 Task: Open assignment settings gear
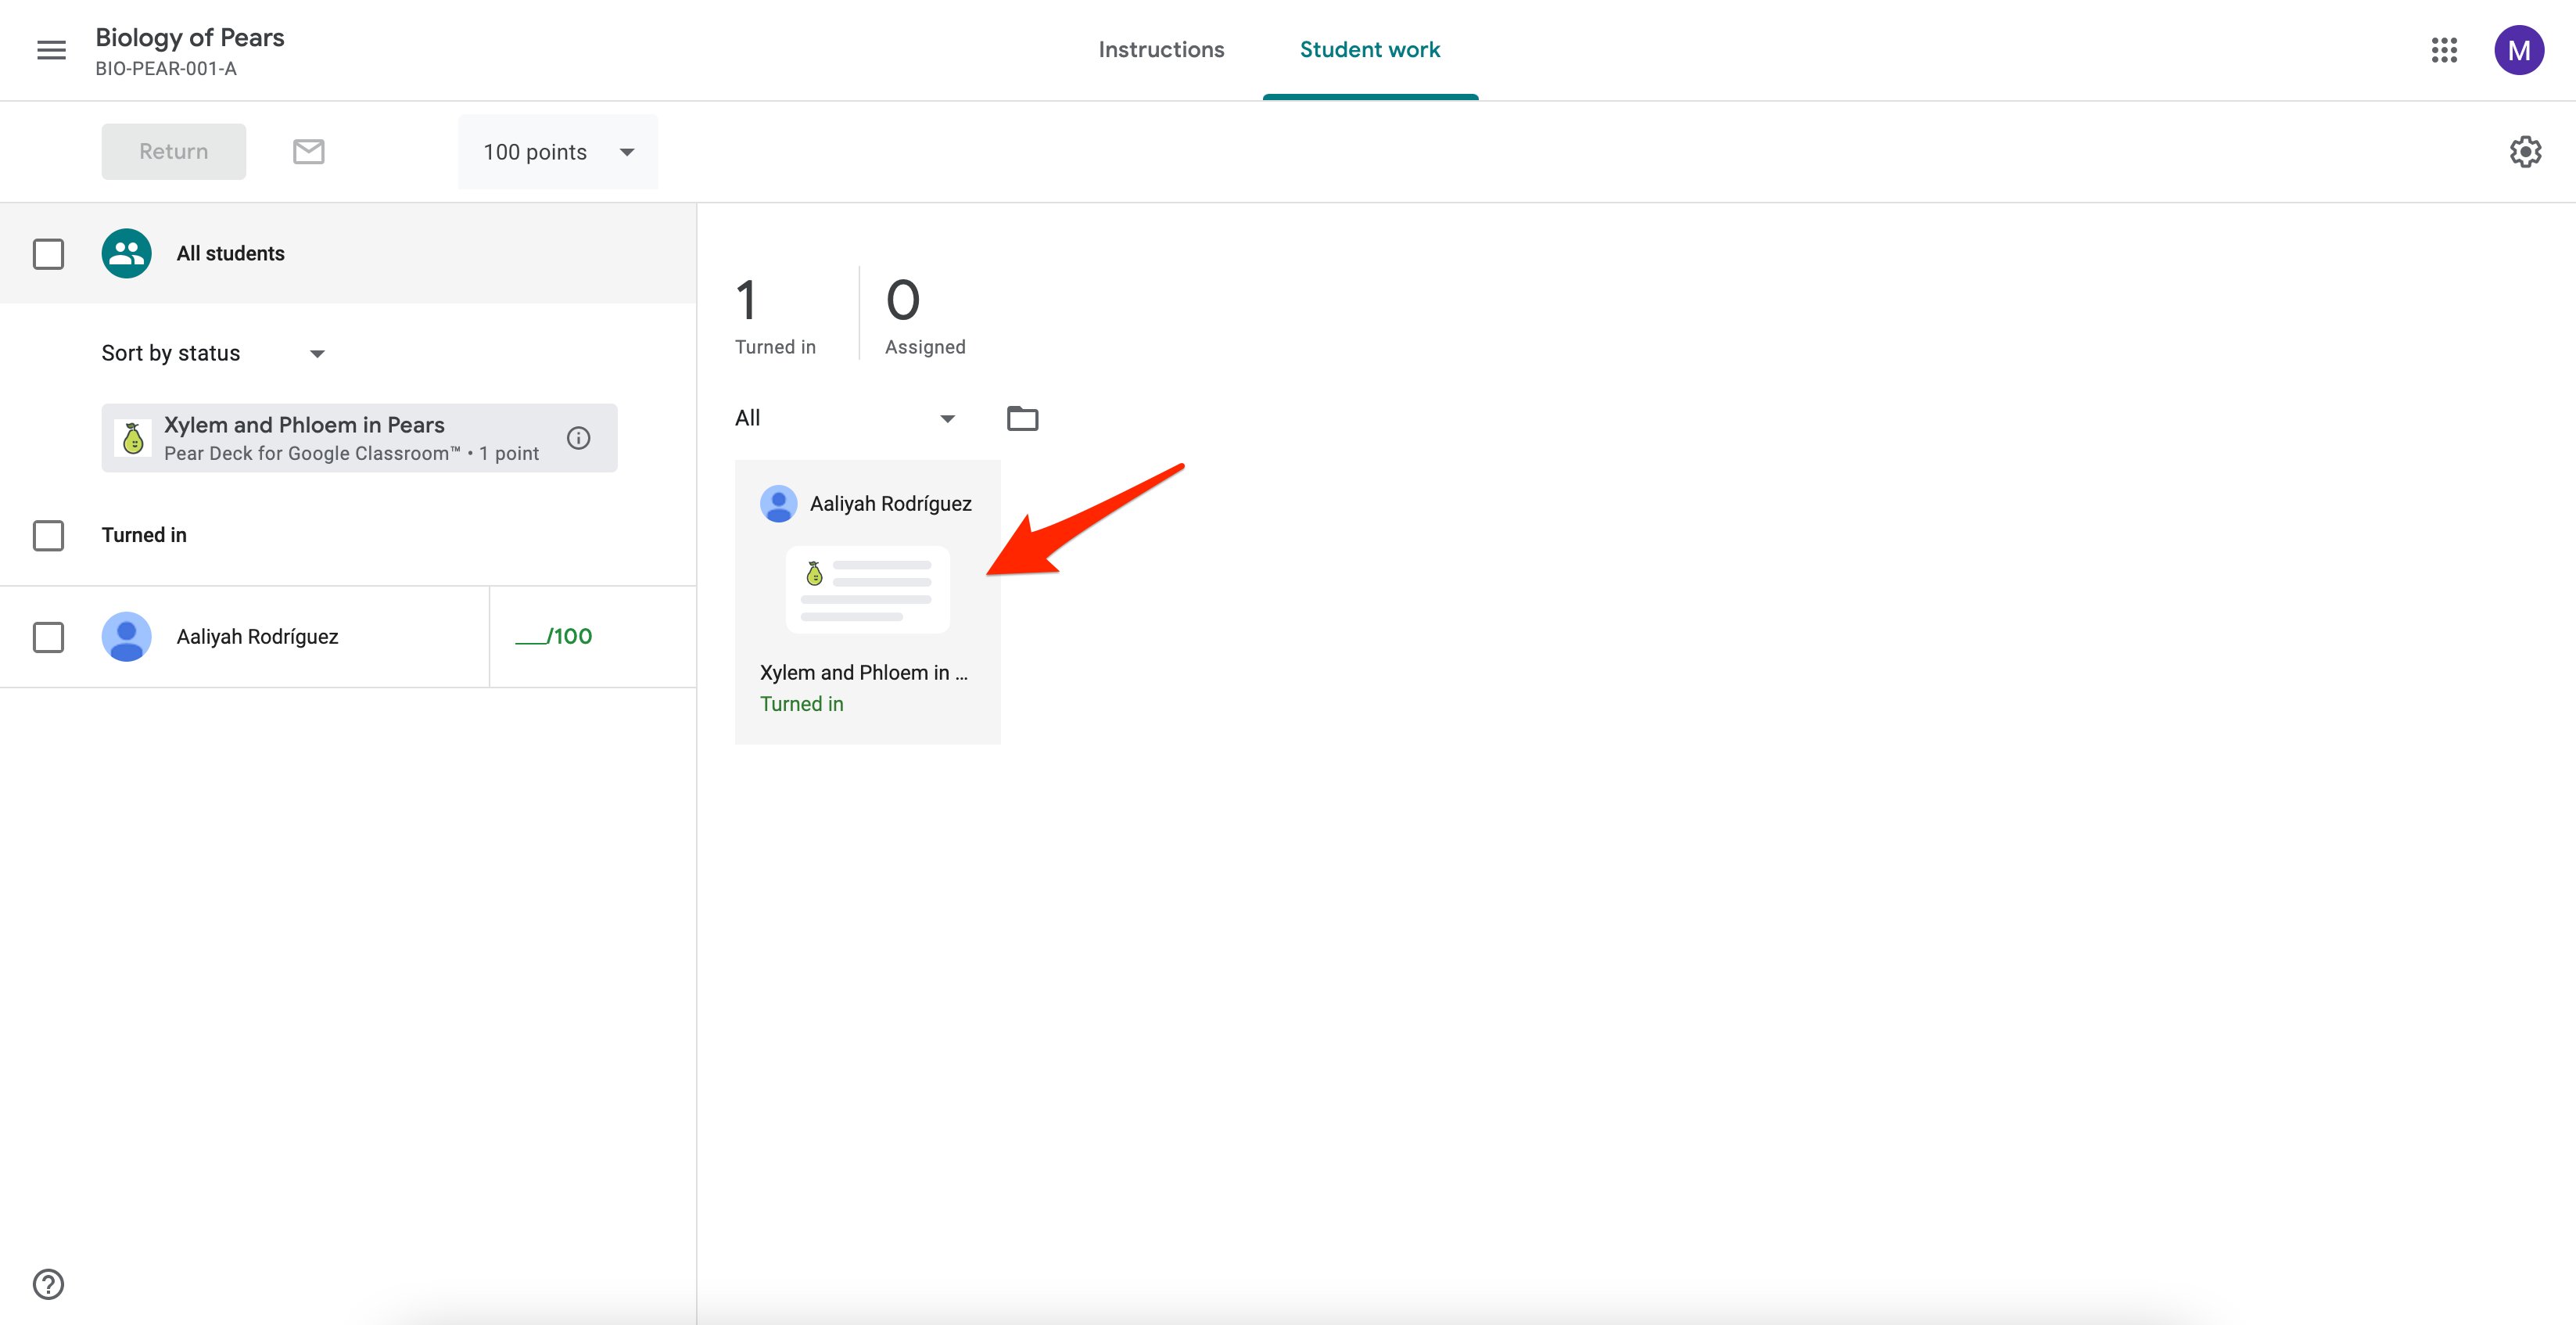(2525, 152)
